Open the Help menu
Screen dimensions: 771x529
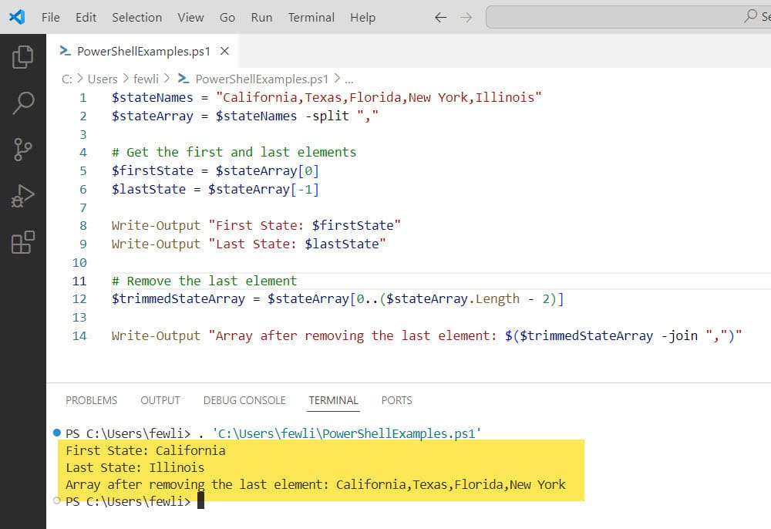[x=362, y=17]
